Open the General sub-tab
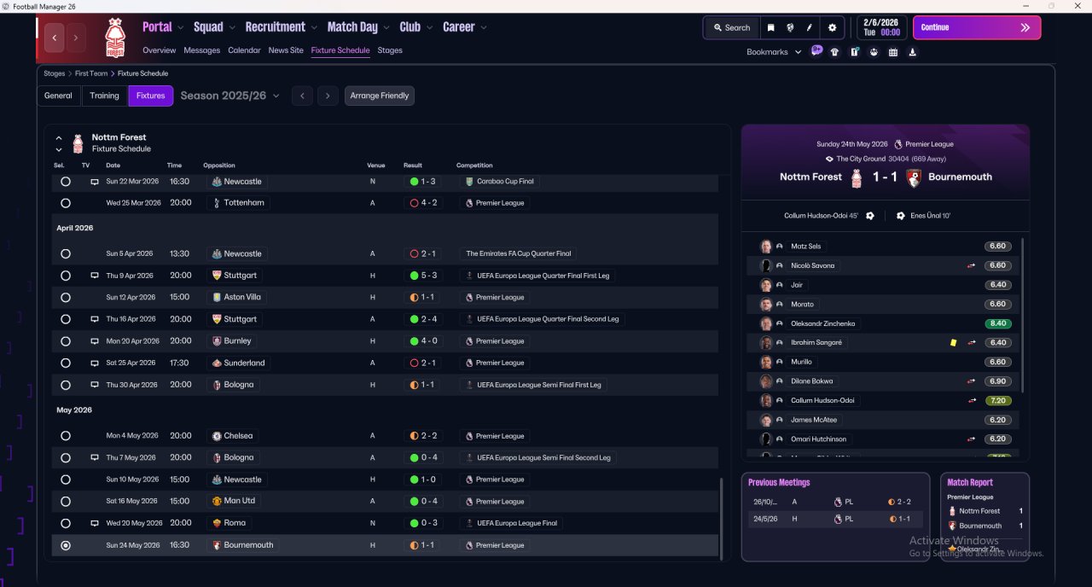Image resolution: width=1092 pixels, height=587 pixels. [x=58, y=96]
